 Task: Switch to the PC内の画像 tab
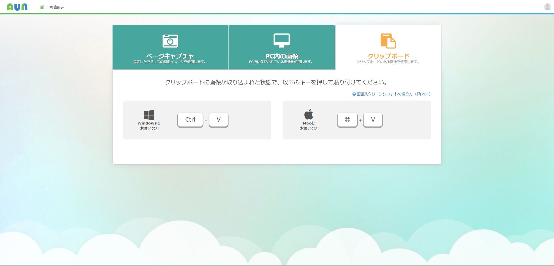tap(282, 47)
